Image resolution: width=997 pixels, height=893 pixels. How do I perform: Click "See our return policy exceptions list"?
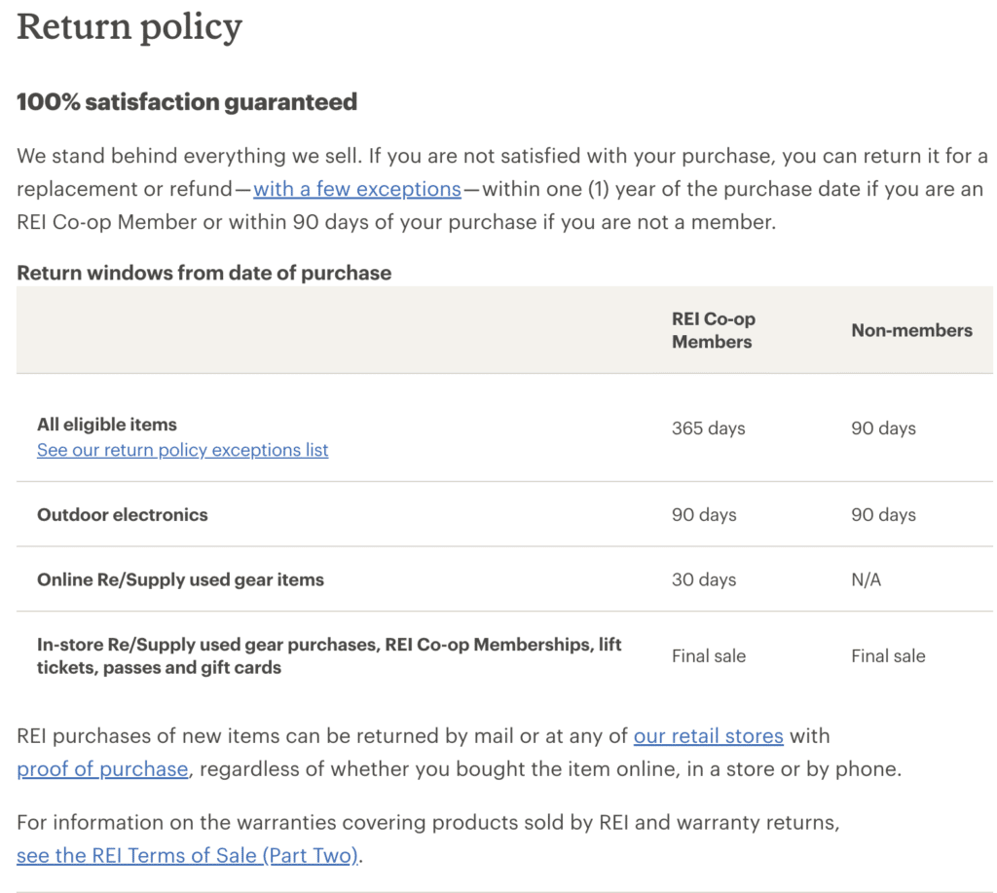182,450
